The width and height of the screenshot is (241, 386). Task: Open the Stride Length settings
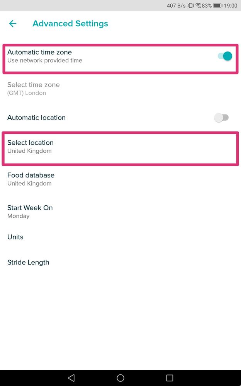coord(120,262)
